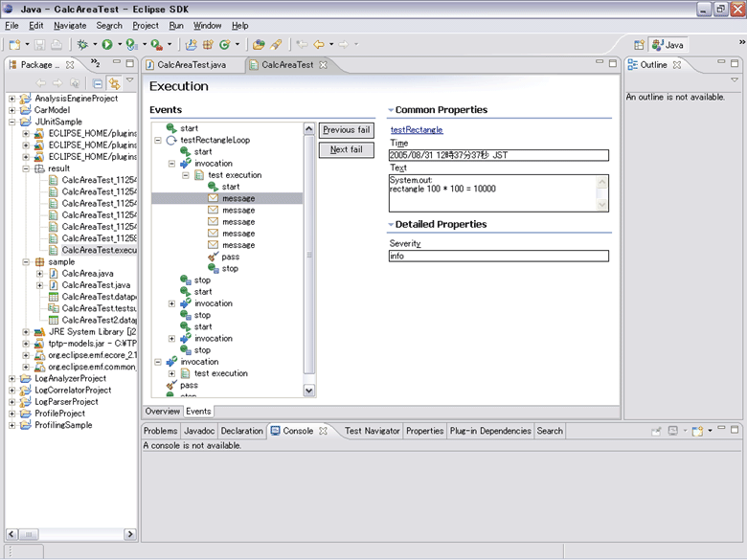Viewport: 747px width, 560px height.
Task: Collapse the testRectangleLoop event node
Action: click(158, 141)
